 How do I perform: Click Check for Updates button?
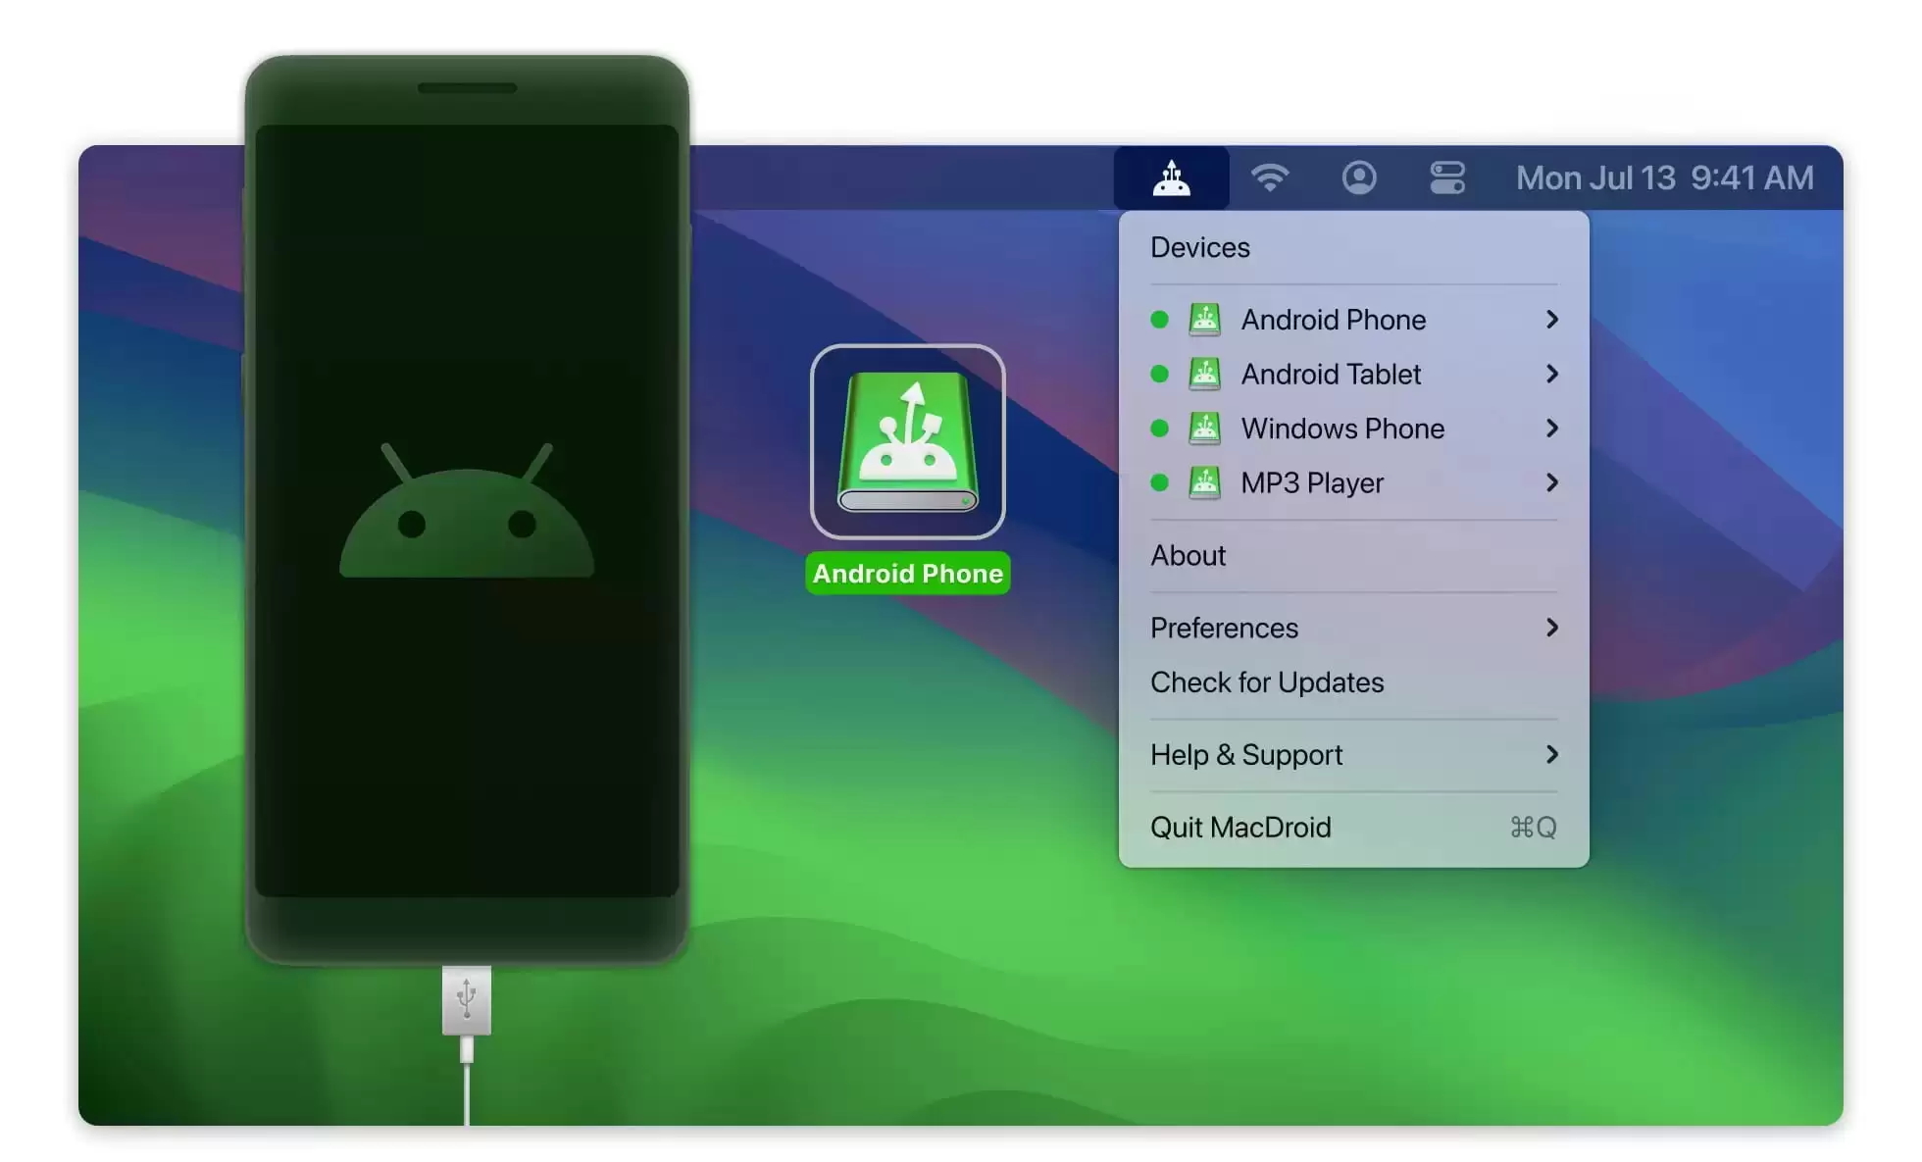[1266, 682]
